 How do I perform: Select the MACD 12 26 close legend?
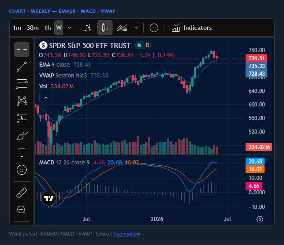click(89, 163)
